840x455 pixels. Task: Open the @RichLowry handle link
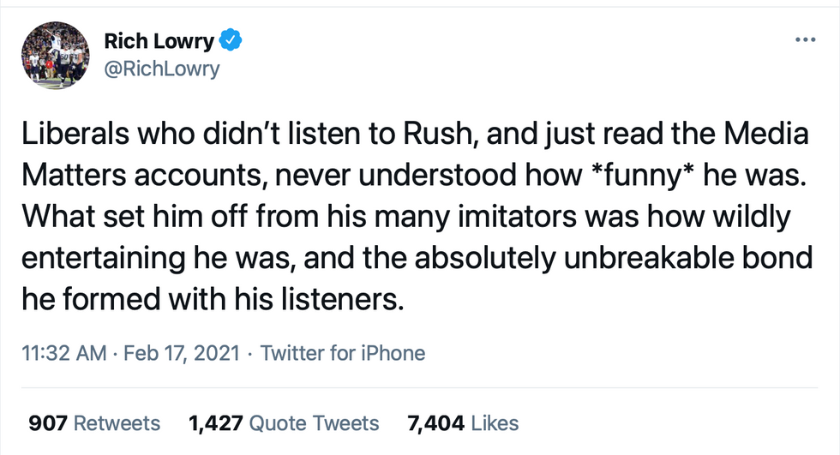point(162,69)
